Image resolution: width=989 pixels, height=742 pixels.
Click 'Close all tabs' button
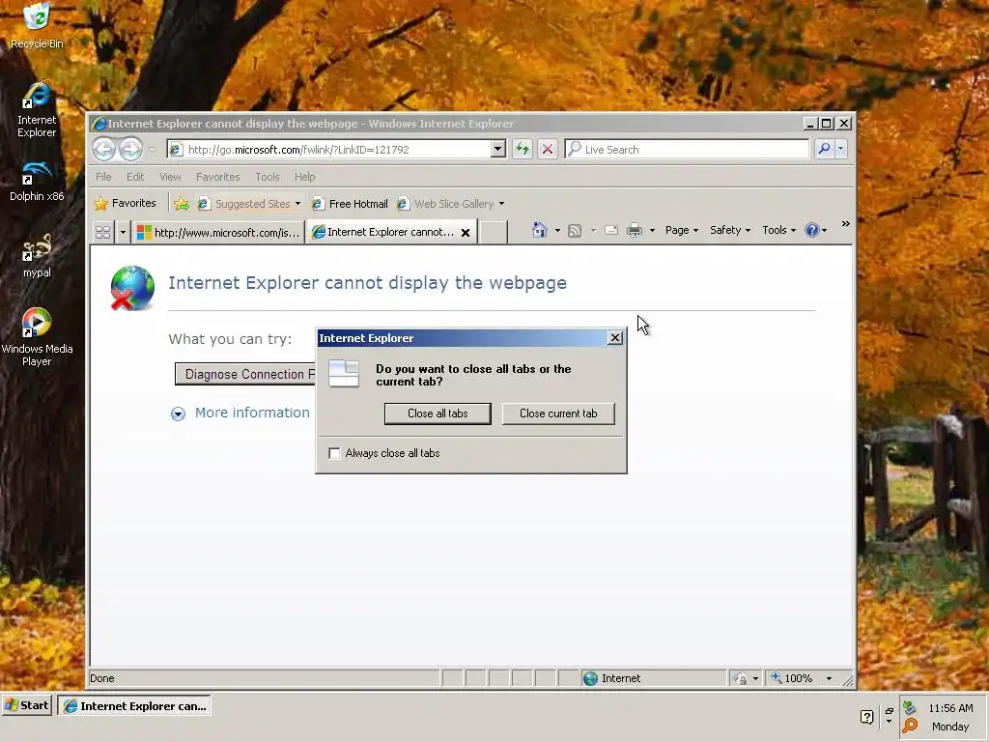point(438,414)
